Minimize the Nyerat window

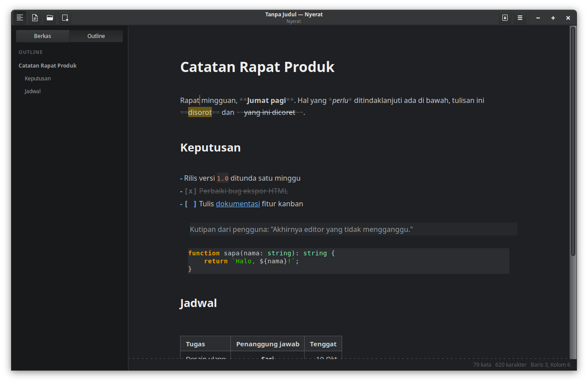coord(538,18)
